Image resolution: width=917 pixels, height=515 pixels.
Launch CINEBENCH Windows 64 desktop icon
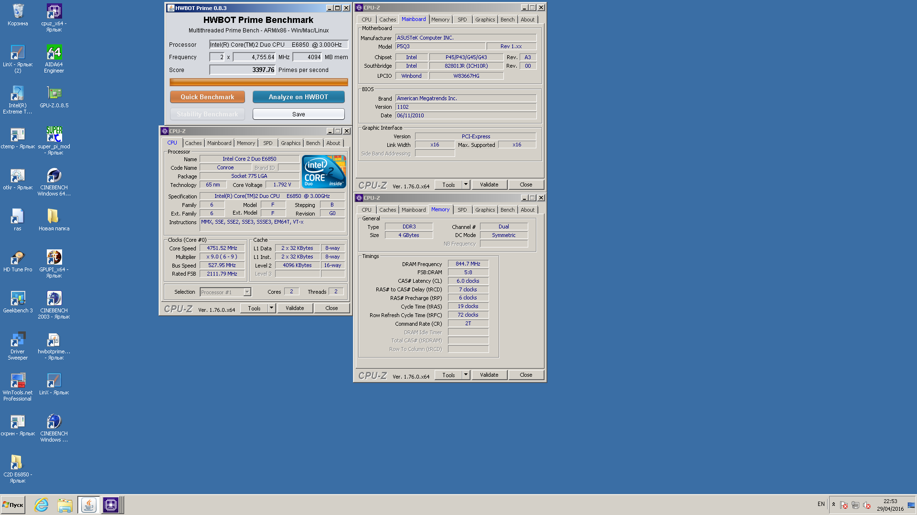[x=54, y=182]
